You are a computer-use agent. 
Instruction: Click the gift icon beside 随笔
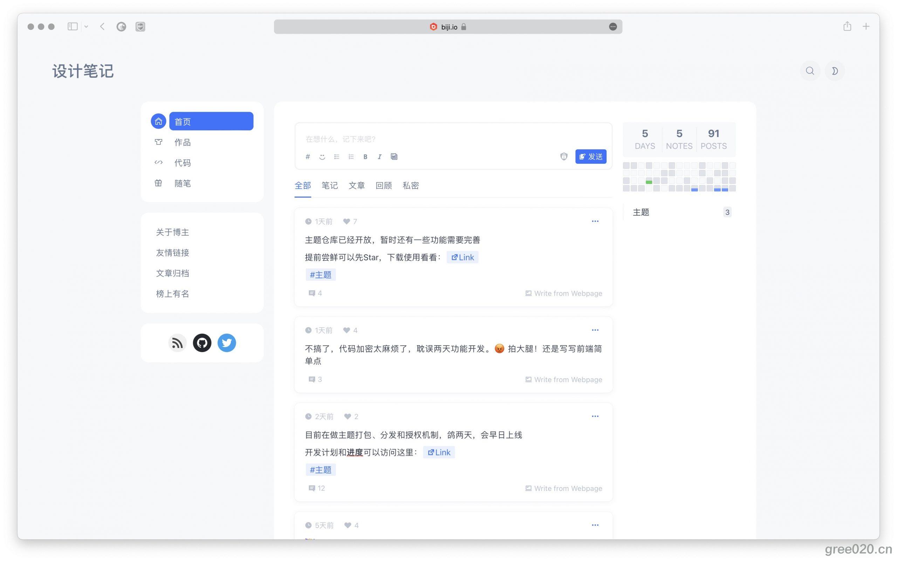(x=158, y=183)
